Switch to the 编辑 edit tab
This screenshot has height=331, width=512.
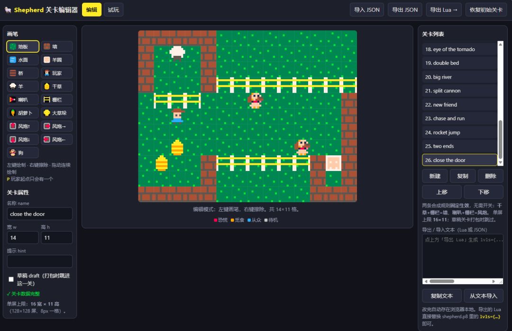point(92,10)
